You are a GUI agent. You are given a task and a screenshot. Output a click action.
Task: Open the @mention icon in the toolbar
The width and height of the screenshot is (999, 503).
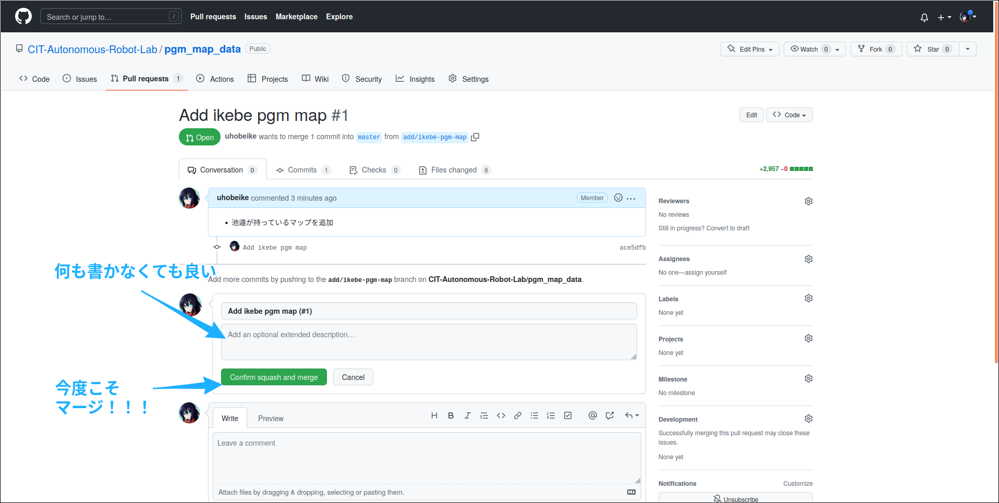point(592,415)
